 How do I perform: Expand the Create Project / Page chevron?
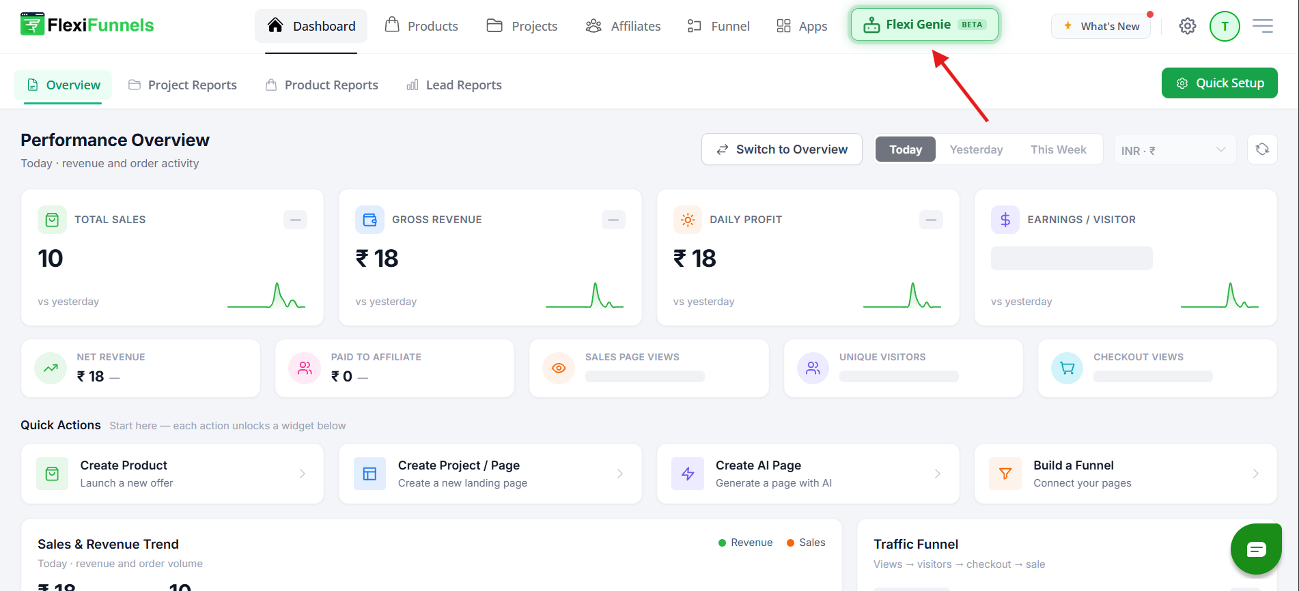point(620,474)
